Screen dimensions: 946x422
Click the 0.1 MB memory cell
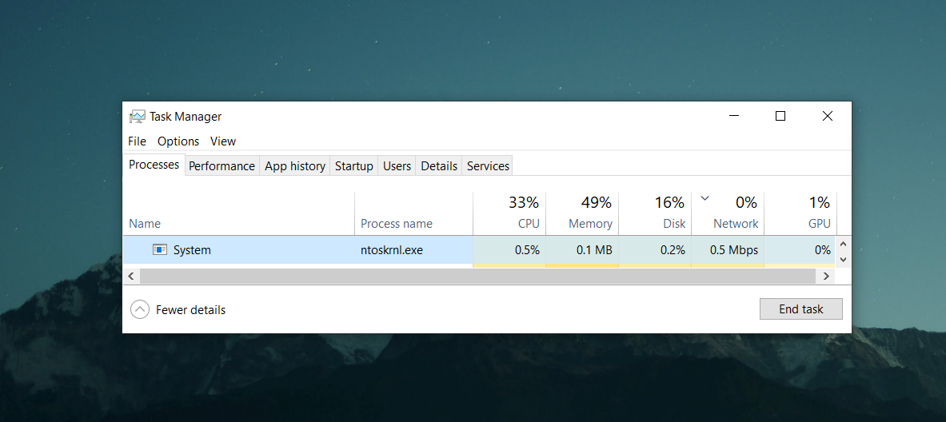coord(582,249)
